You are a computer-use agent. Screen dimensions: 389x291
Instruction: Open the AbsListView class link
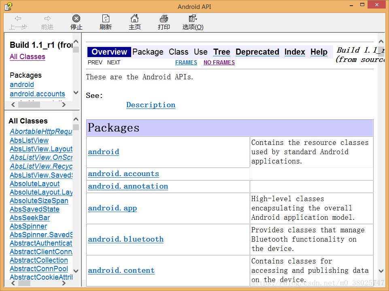click(29, 140)
